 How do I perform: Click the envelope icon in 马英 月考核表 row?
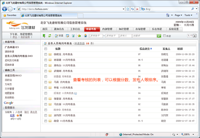tap(50, 82)
